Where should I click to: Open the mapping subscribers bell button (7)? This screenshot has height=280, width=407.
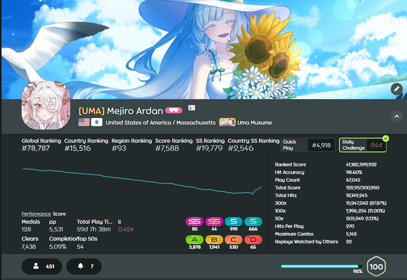pyautogui.click(x=84, y=266)
